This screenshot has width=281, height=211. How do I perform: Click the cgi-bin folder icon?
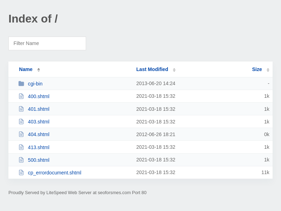tap(21, 84)
